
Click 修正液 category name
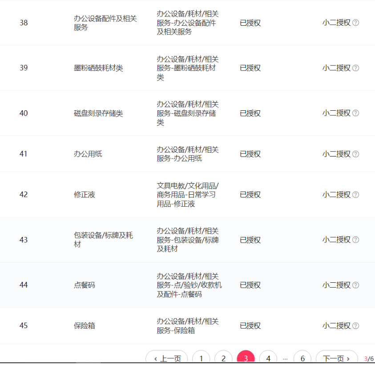[x=85, y=195]
